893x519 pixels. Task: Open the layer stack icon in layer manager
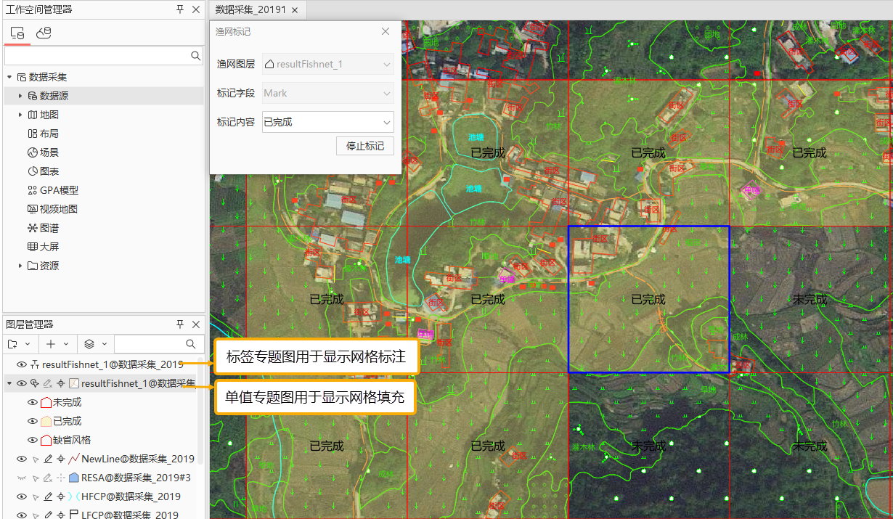coord(89,344)
